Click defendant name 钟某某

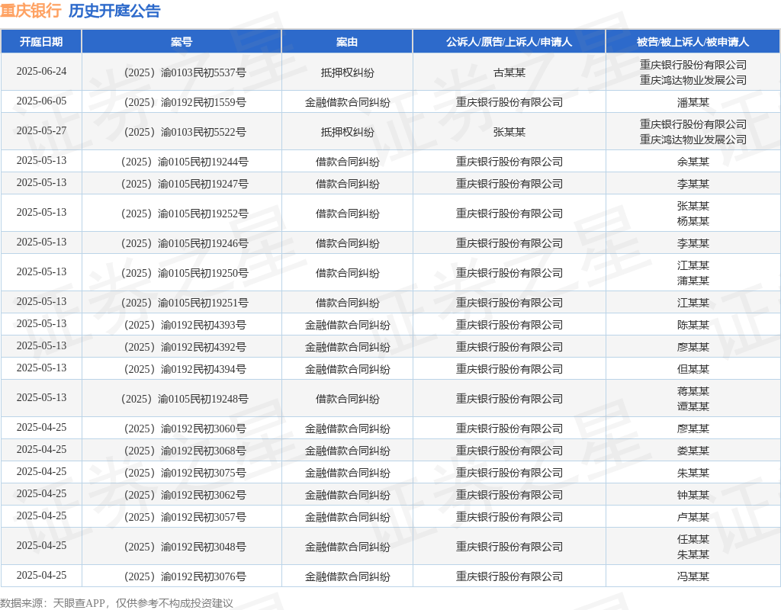pos(693,496)
